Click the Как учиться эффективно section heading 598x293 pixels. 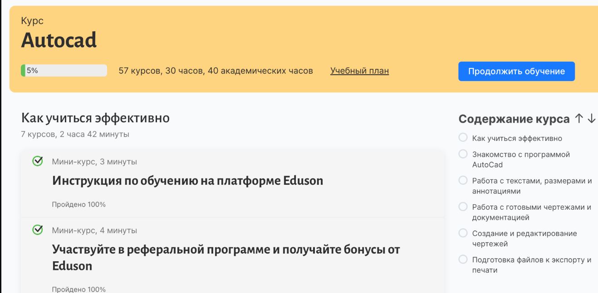[95, 118]
